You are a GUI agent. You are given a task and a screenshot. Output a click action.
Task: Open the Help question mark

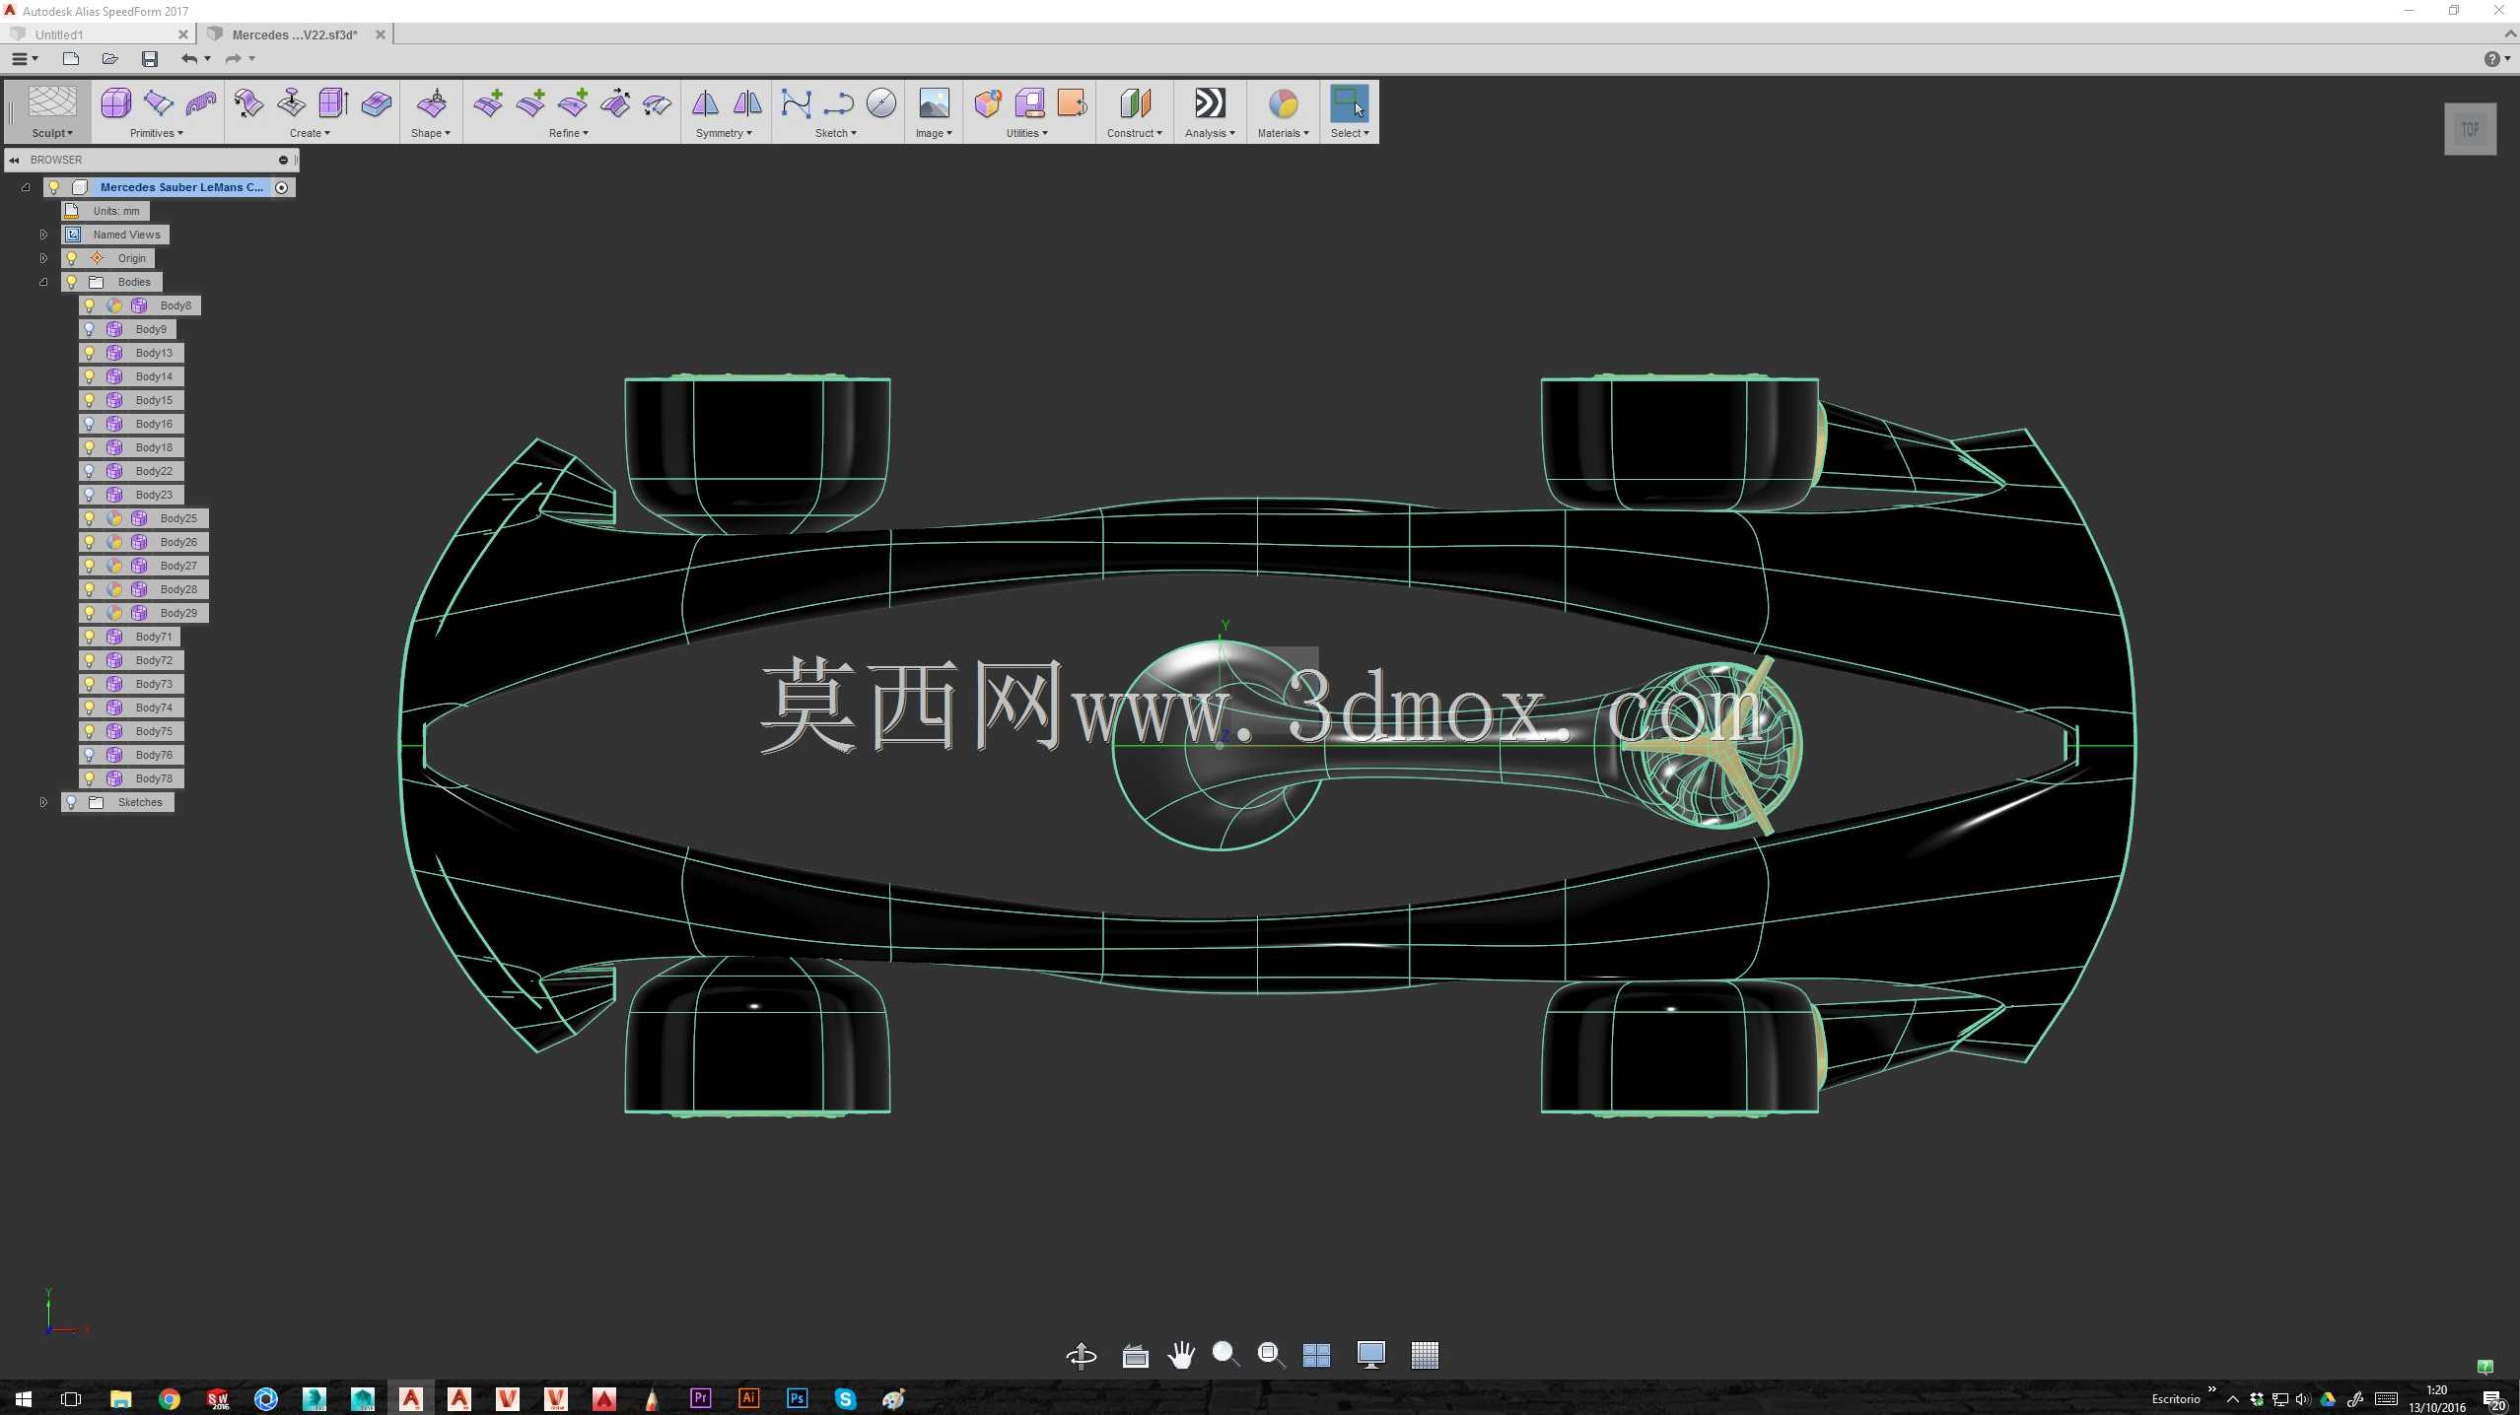[2491, 59]
